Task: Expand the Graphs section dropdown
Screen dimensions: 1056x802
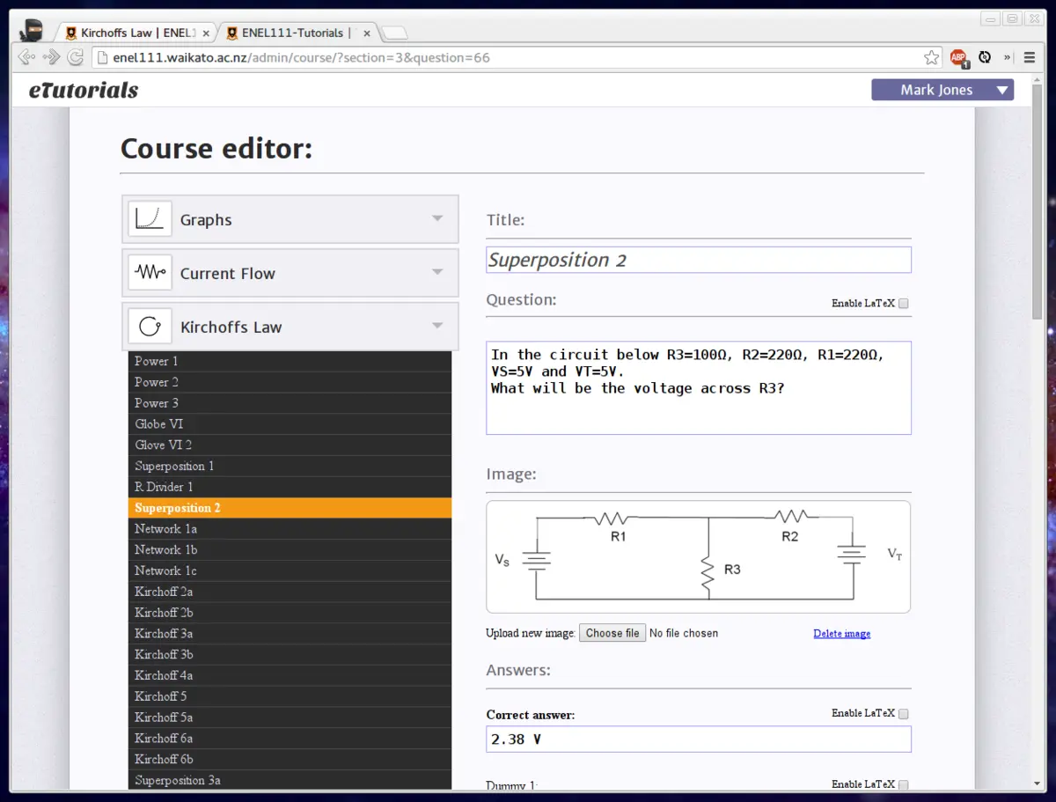Action: 437,218
